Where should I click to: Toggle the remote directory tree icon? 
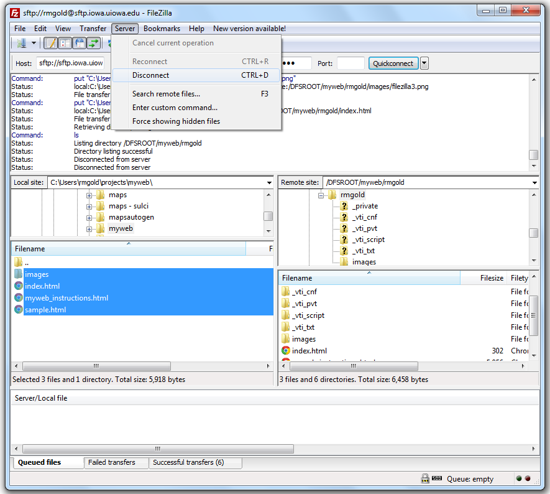click(80, 43)
